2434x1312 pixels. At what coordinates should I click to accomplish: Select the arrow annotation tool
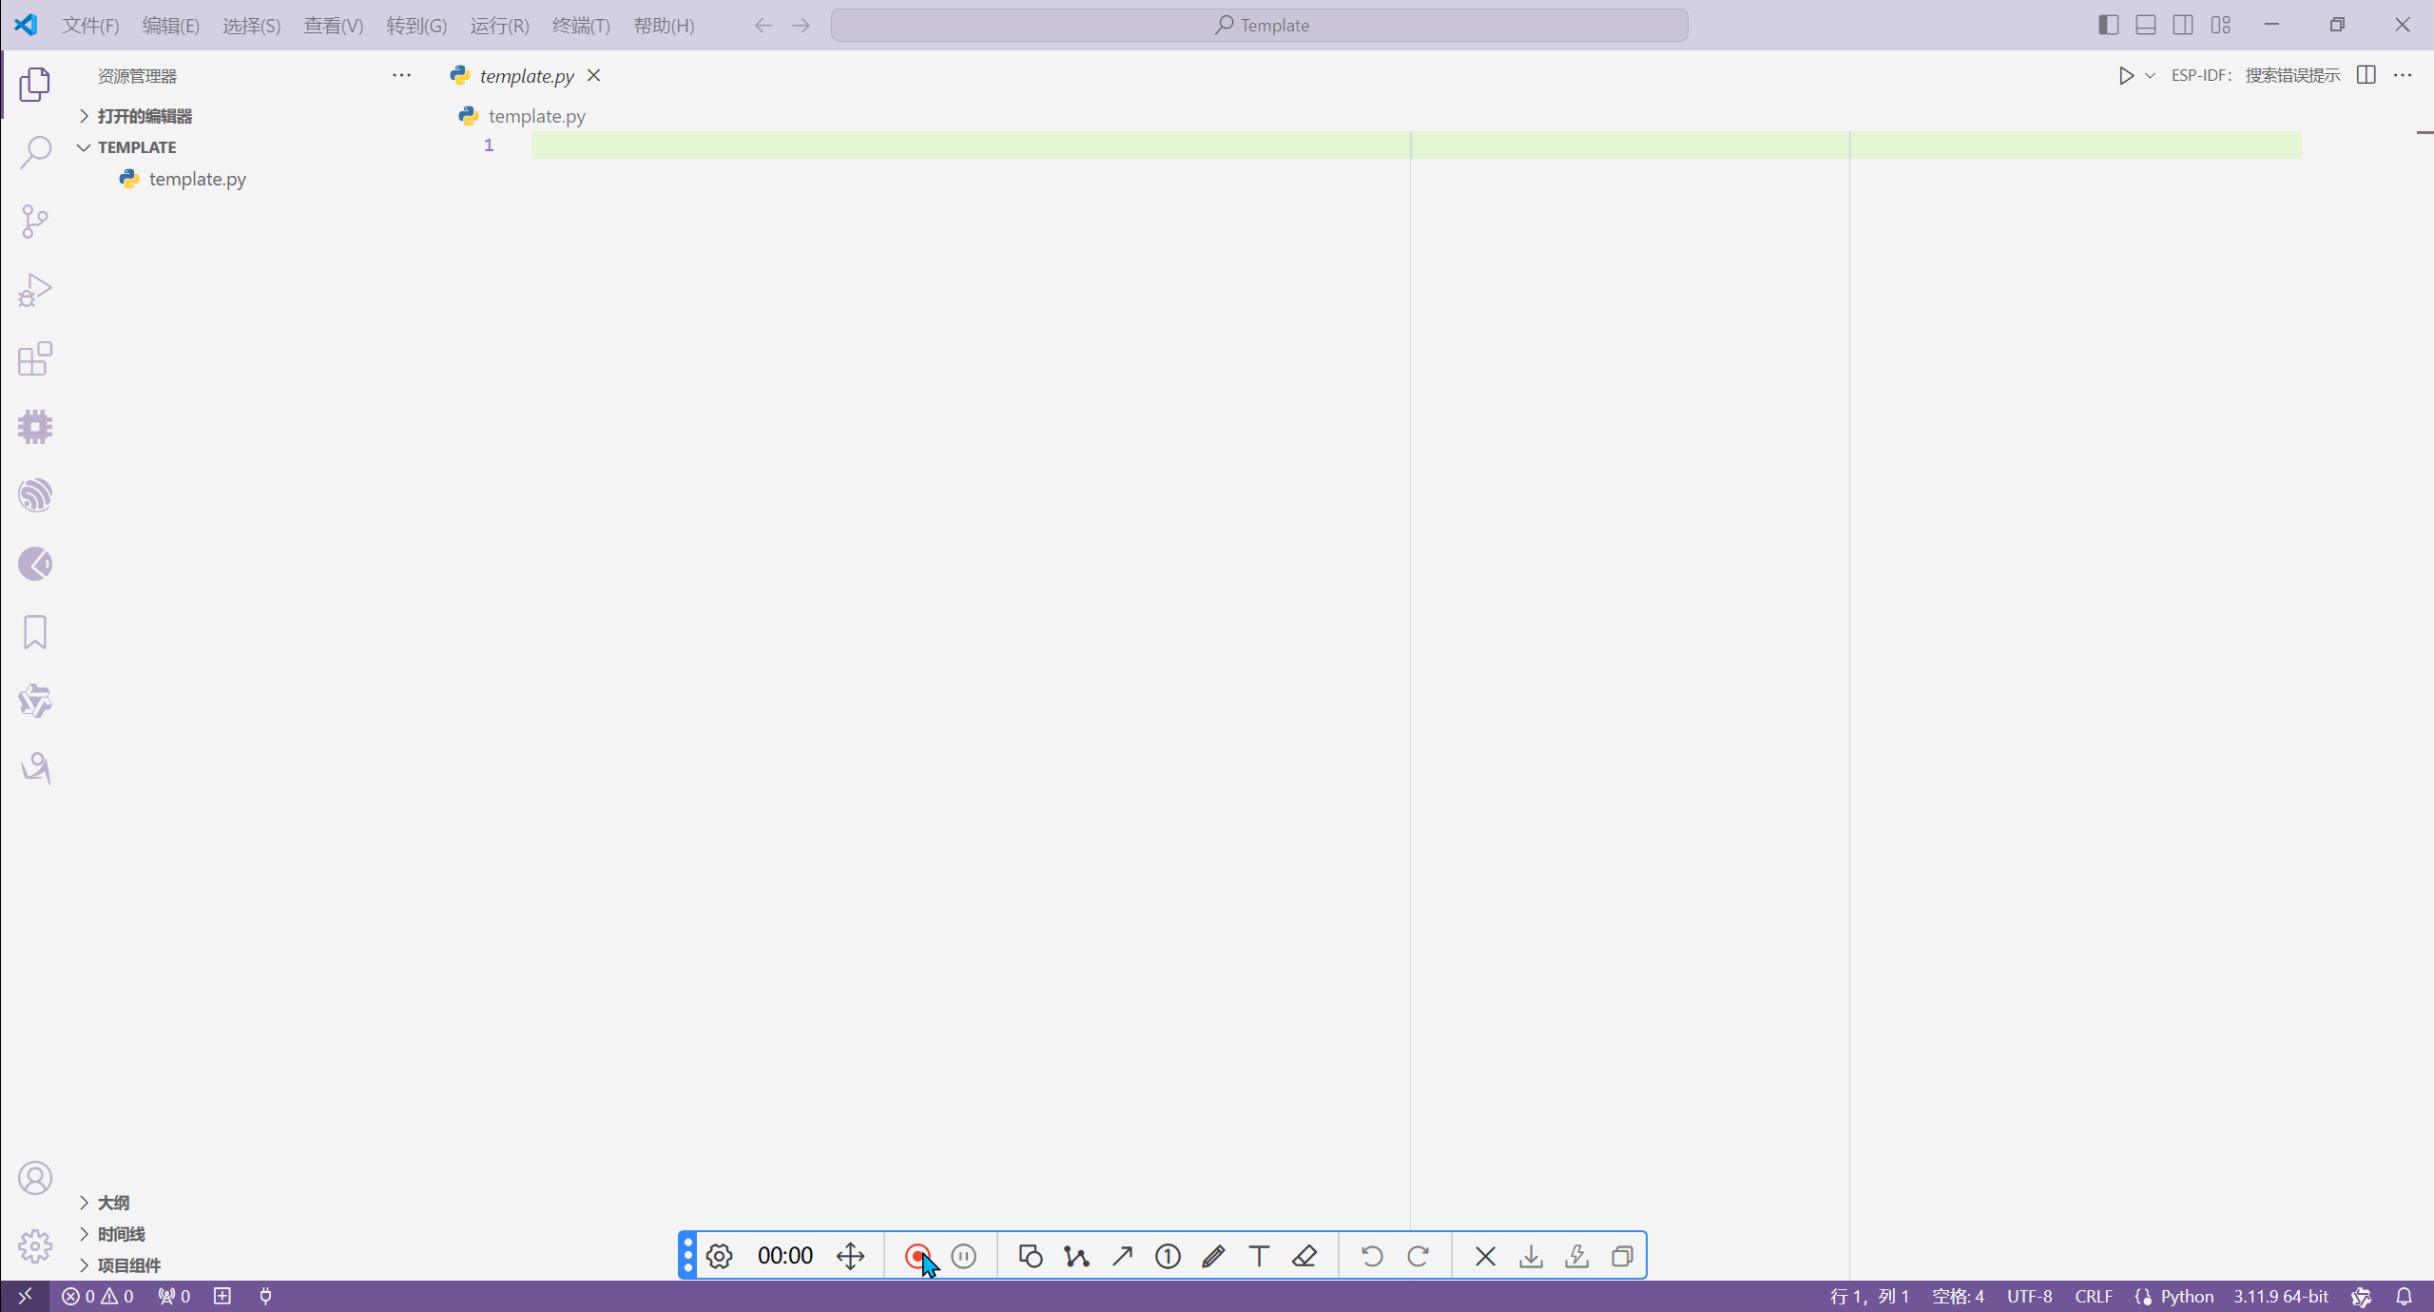click(x=1122, y=1256)
